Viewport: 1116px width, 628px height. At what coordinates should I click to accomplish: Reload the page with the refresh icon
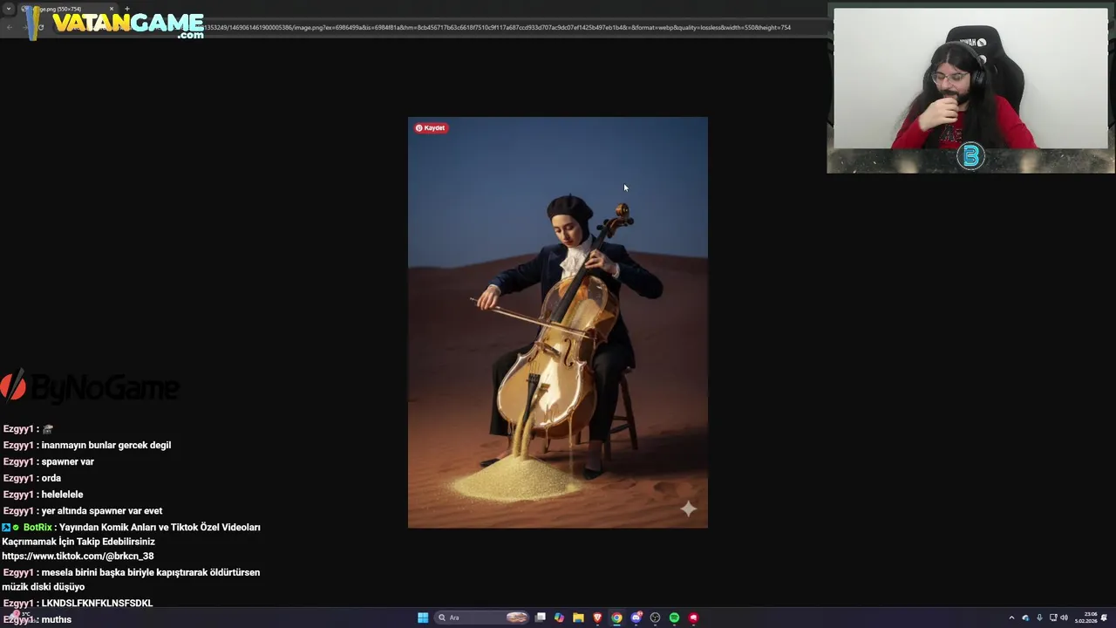[x=41, y=27]
